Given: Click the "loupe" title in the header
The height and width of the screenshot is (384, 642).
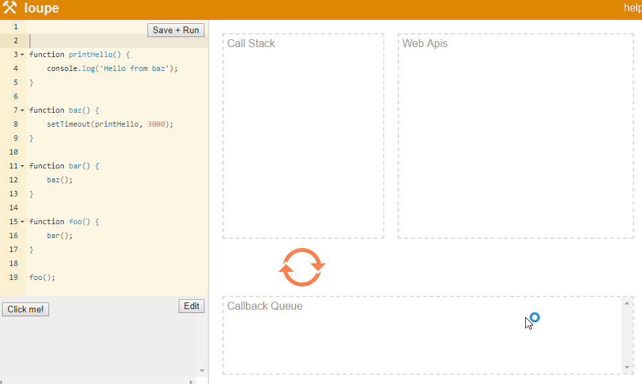Looking at the screenshot, I should (x=41, y=8).
